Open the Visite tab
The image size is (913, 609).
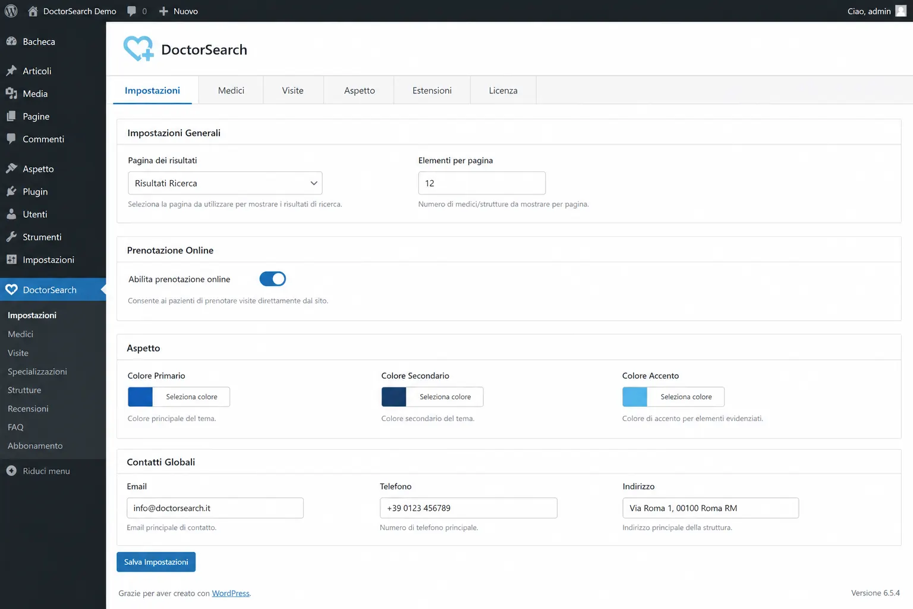coord(293,90)
